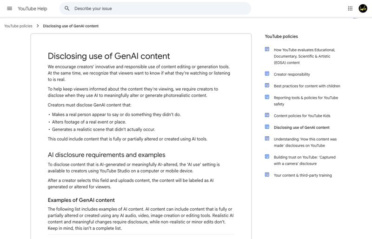Image resolution: width=372 pixels, height=239 pixels.
Task: Click article icon beside Content policies for Kids
Action: pos(267,115)
